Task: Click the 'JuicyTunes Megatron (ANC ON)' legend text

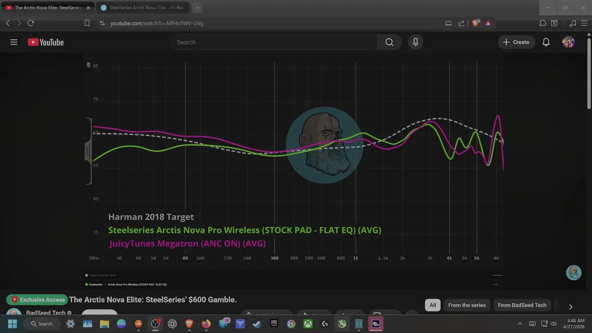Action: click(x=187, y=243)
